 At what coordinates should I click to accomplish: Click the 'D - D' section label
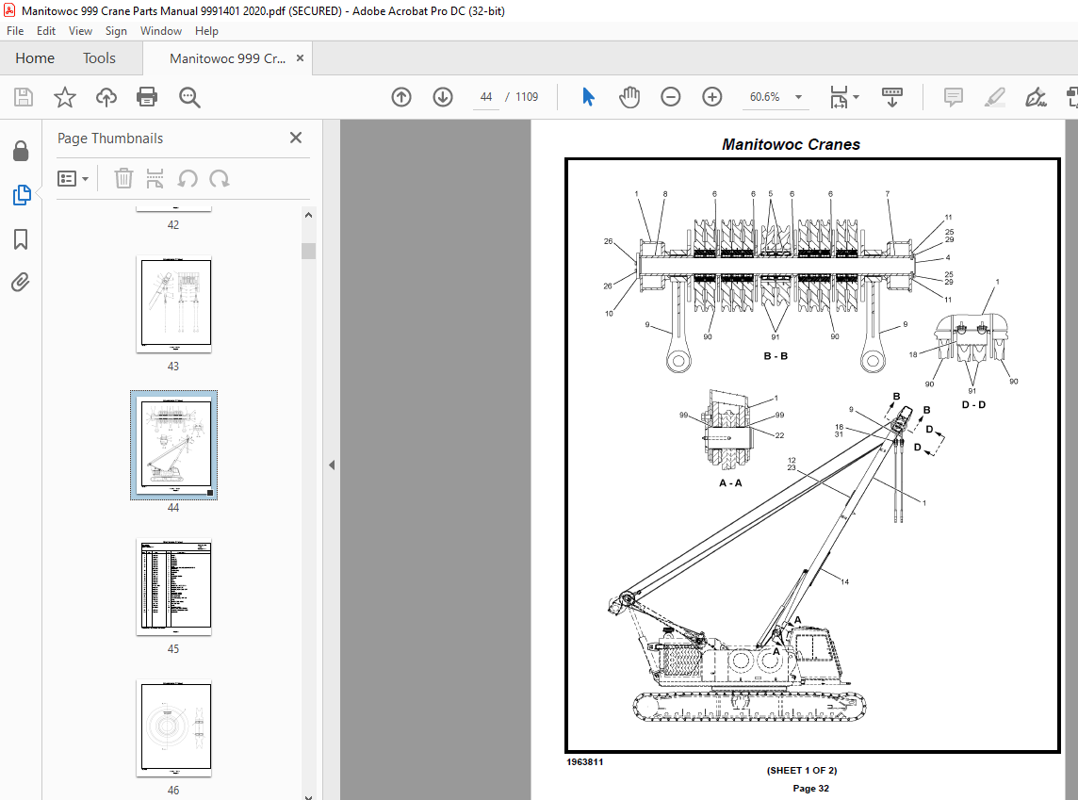tap(973, 405)
